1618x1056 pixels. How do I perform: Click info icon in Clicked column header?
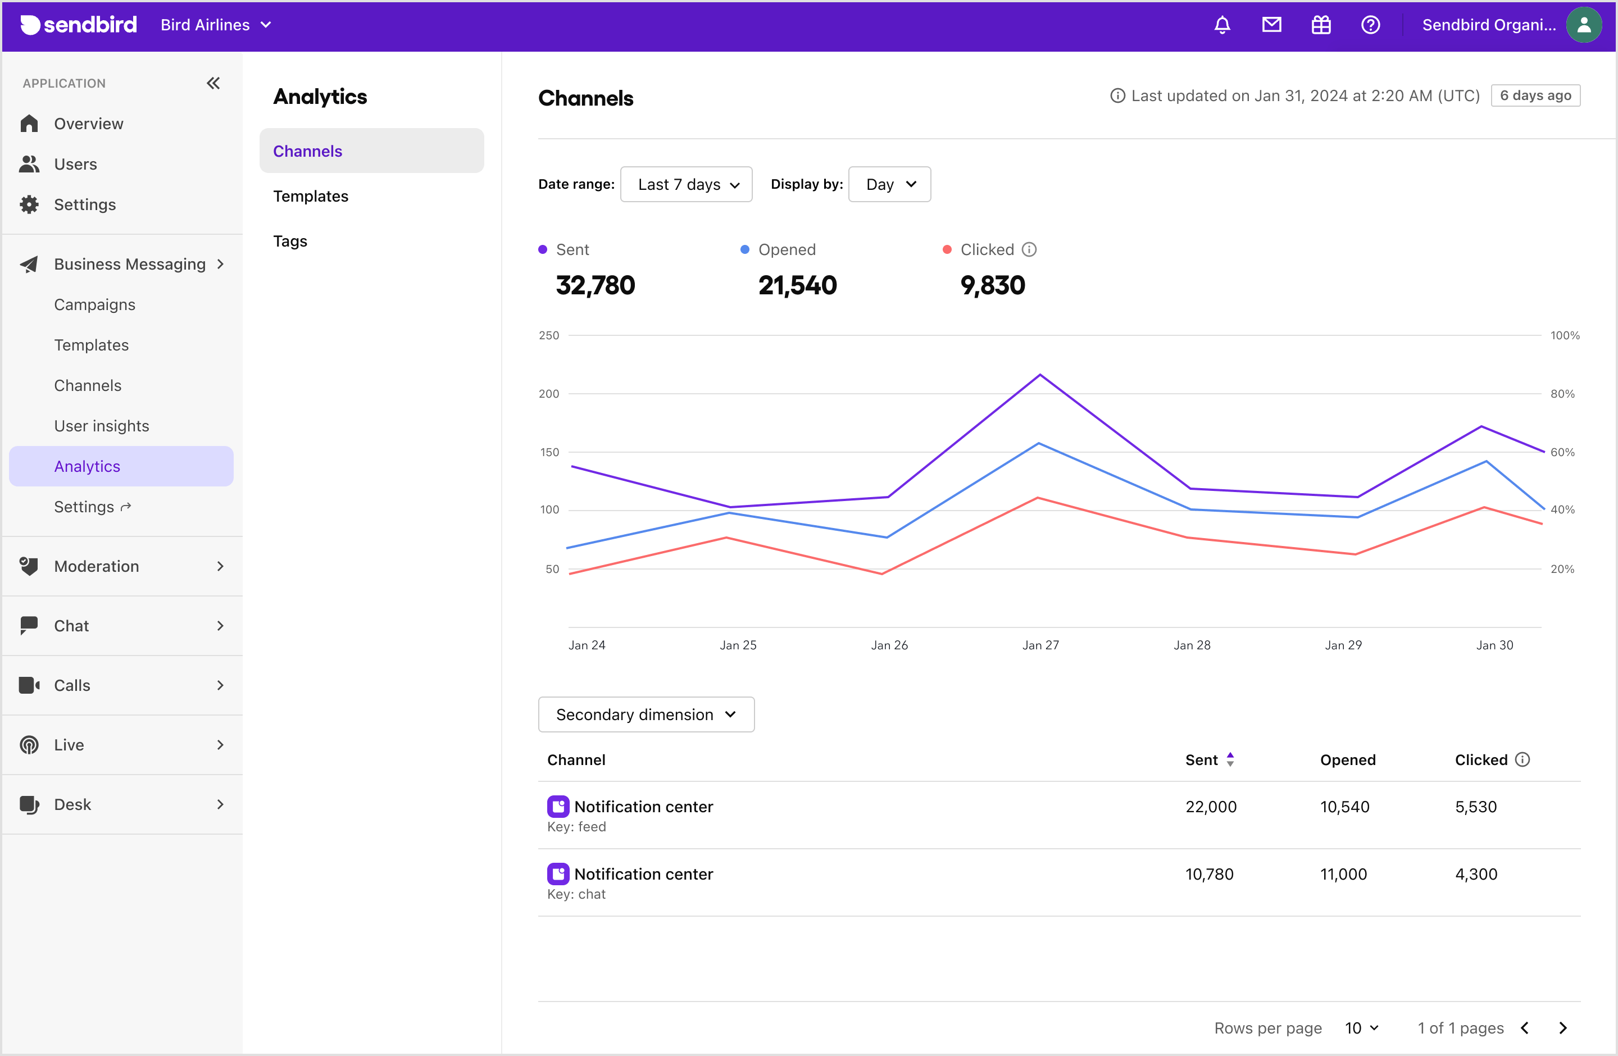(x=1523, y=760)
